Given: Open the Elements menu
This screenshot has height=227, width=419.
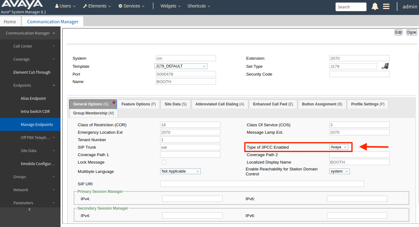Looking at the screenshot, I should 97,6.
